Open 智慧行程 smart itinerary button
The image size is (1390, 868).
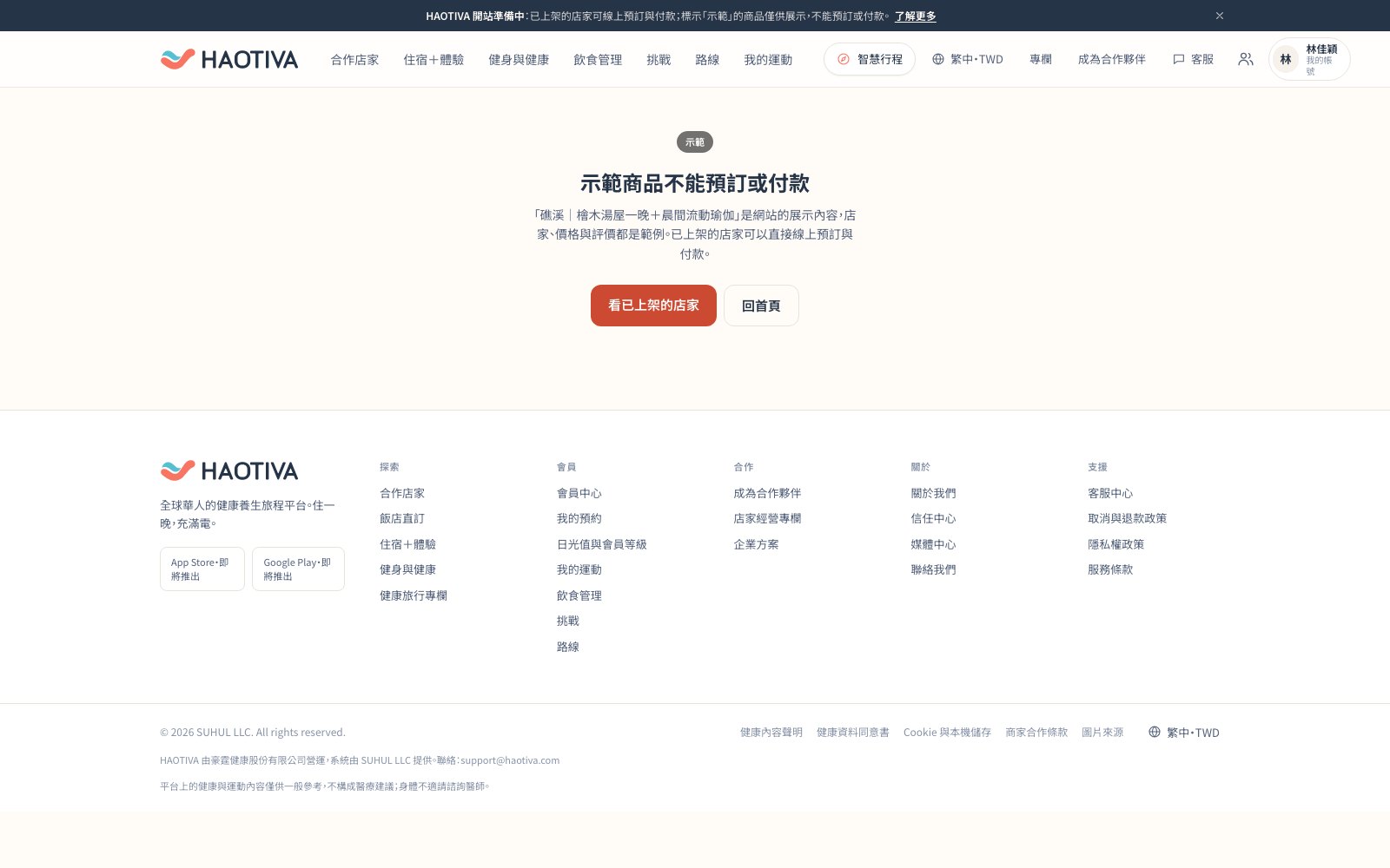tap(870, 59)
